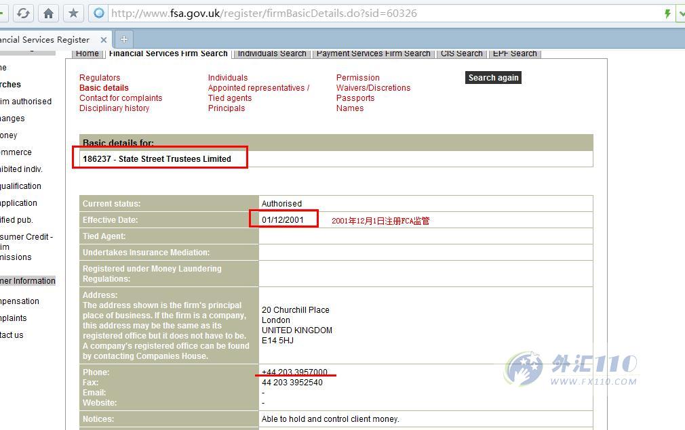Click sidebar heading ending 'ner Information'
This screenshot has width=685, height=430.
(28, 281)
